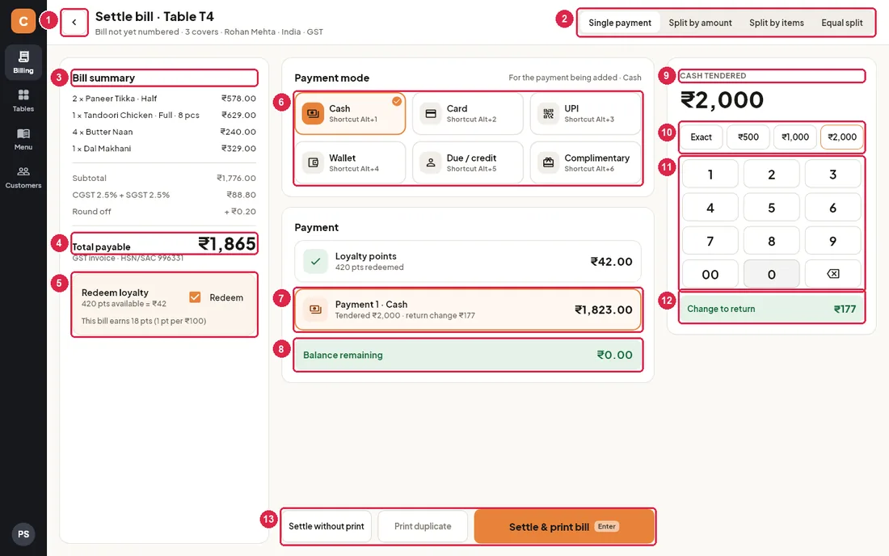Go to Tables in the sidebar

point(23,100)
